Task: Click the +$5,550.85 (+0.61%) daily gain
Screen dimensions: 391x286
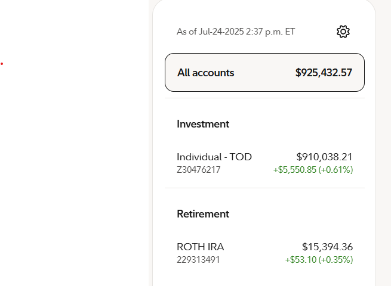Action: coord(313,170)
